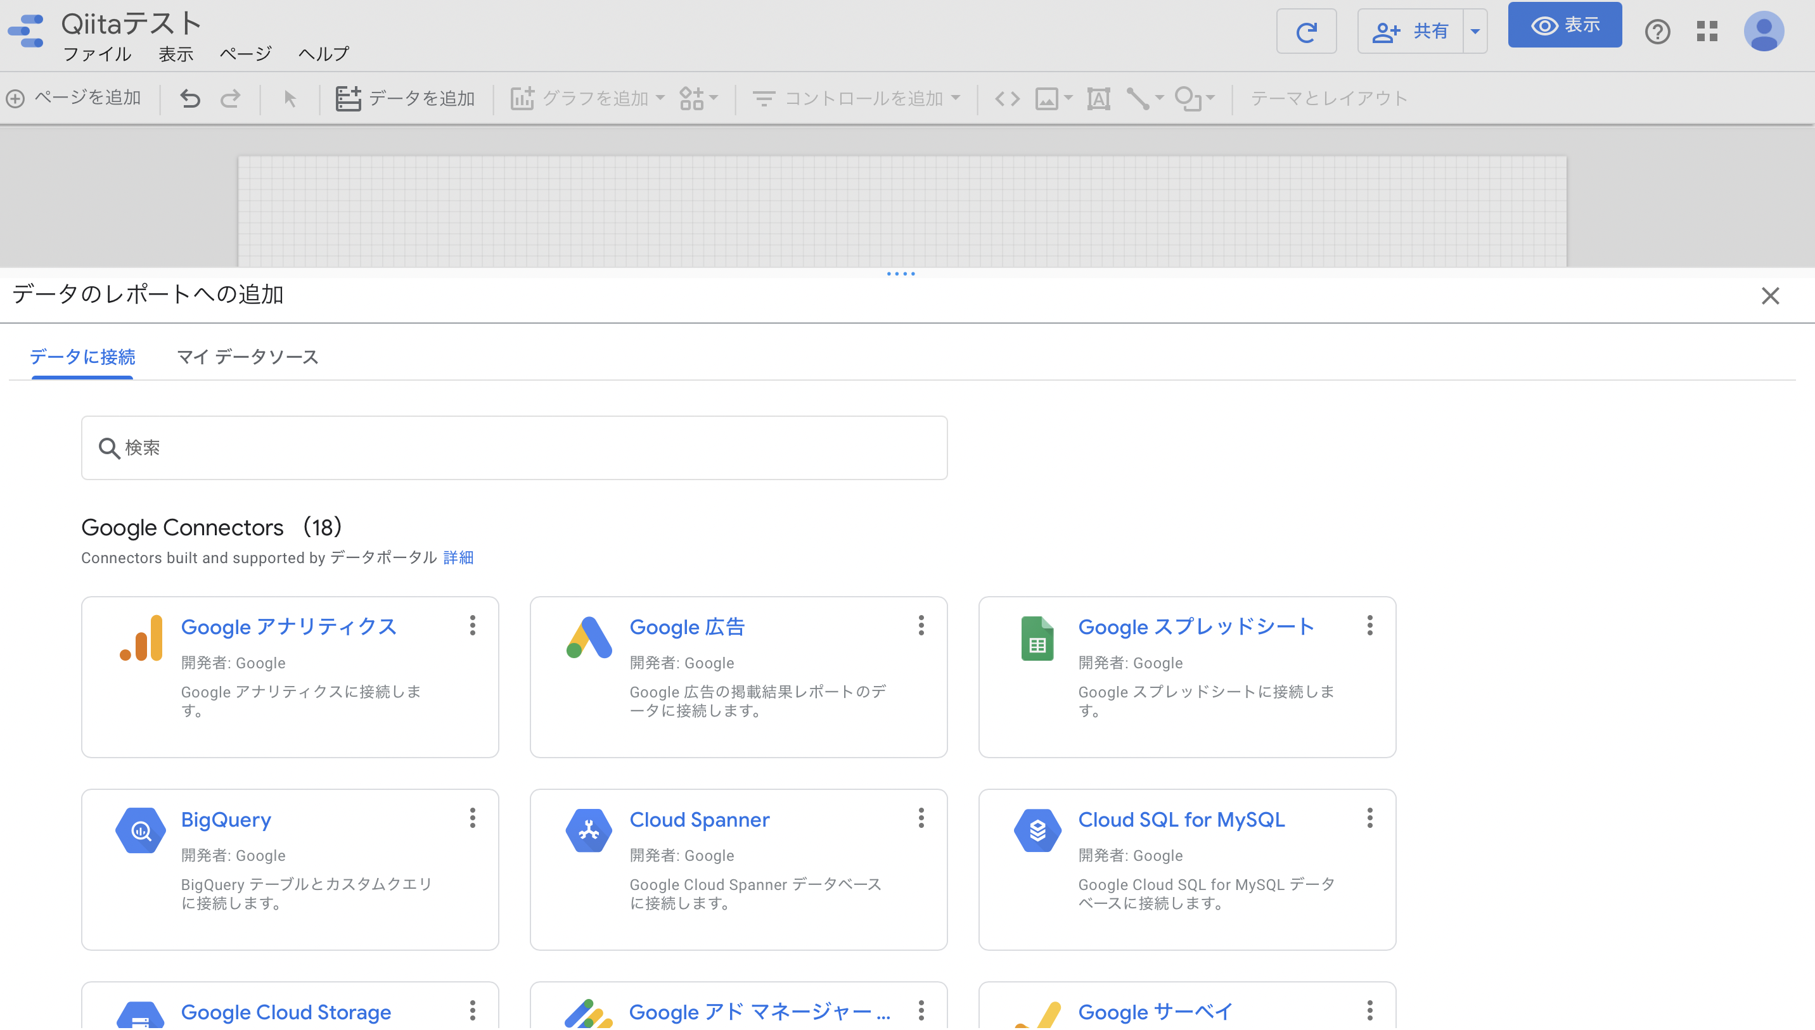
Task: Expand the shape tool dropdown arrow
Action: [x=1210, y=98]
